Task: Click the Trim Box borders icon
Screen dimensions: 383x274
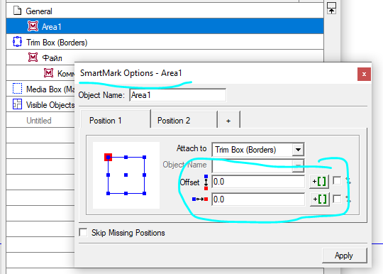Action: [17, 42]
